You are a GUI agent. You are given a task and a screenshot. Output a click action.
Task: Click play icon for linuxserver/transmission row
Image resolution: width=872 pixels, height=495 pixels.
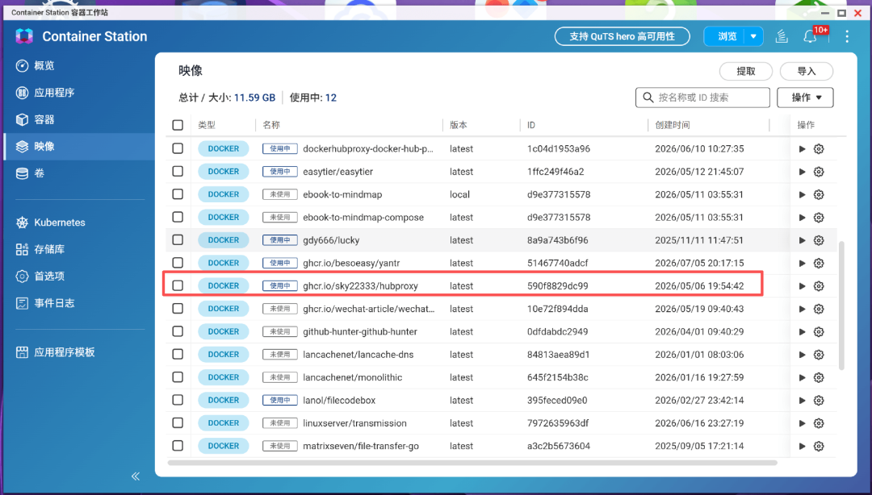(x=802, y=422)
